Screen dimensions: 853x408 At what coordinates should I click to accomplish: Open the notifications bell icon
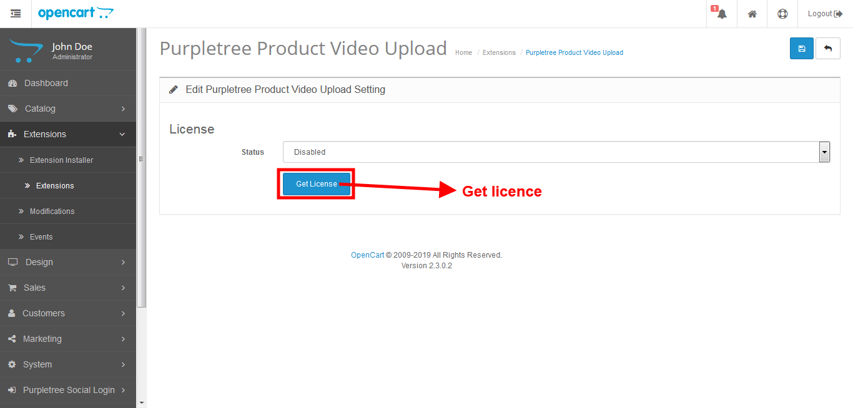722,14
